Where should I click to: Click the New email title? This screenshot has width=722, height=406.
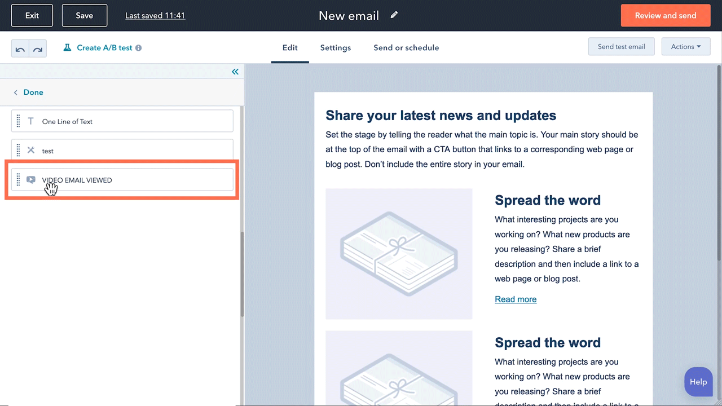pos(349,16)
